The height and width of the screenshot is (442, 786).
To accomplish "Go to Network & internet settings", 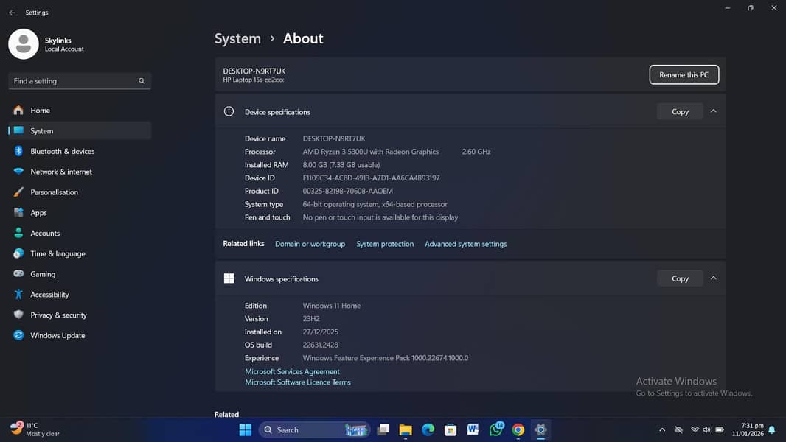I will pyautogui.click(x=60, y=172).
